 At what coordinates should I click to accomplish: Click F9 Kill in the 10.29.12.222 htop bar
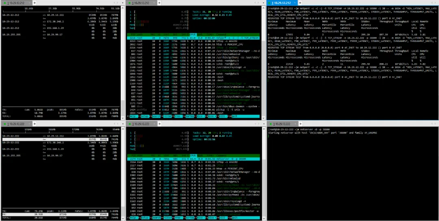coord(222,218)
